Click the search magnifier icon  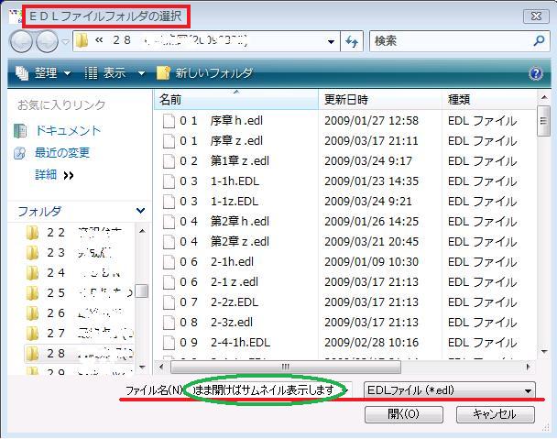point(539,41)
